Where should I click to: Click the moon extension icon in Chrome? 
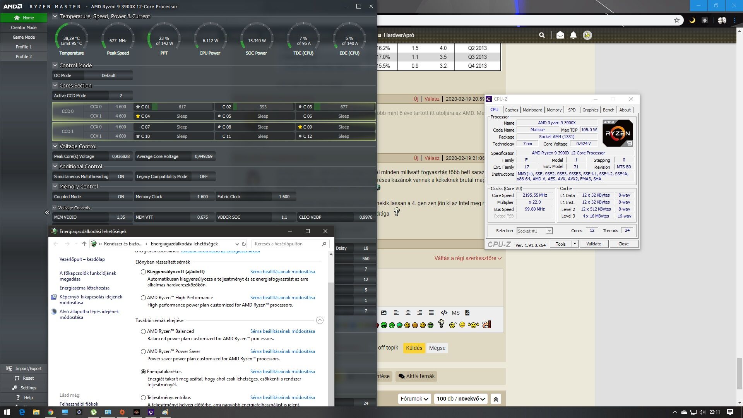[x=692, y=21]
